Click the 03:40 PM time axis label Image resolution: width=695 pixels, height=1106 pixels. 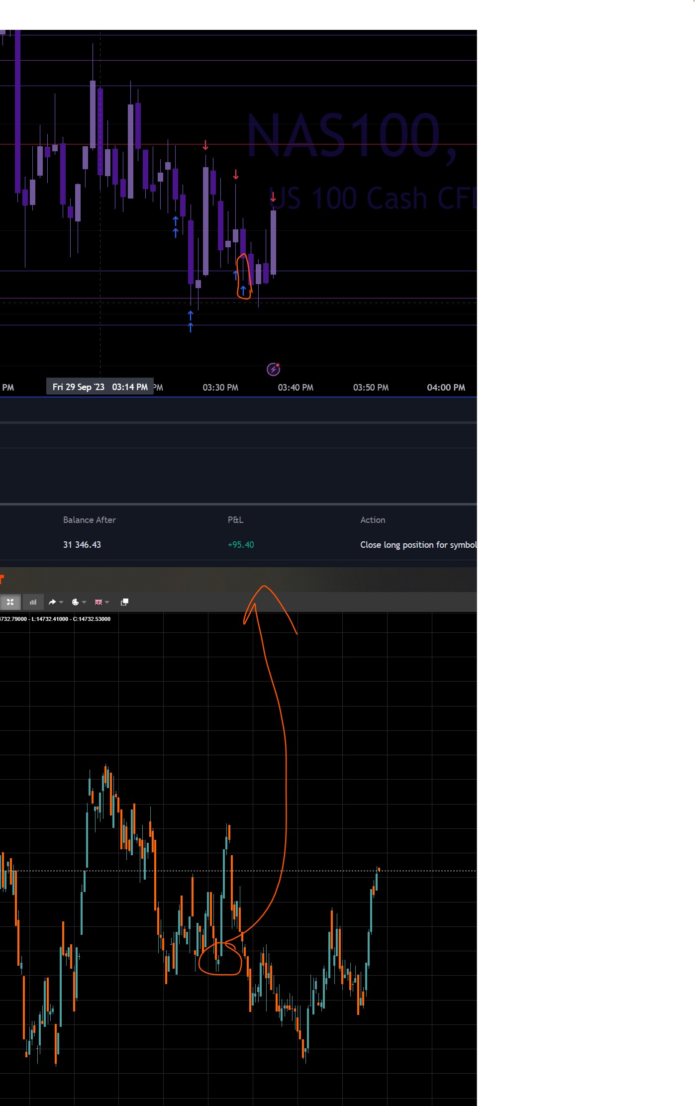click(x=296, y=388)
